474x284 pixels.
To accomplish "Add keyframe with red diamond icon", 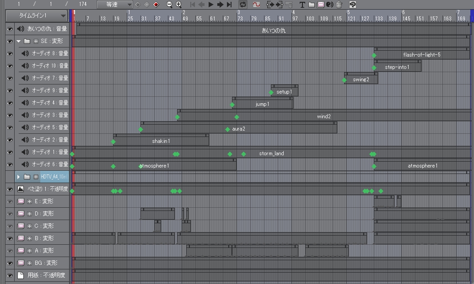I will pos(156,5).
